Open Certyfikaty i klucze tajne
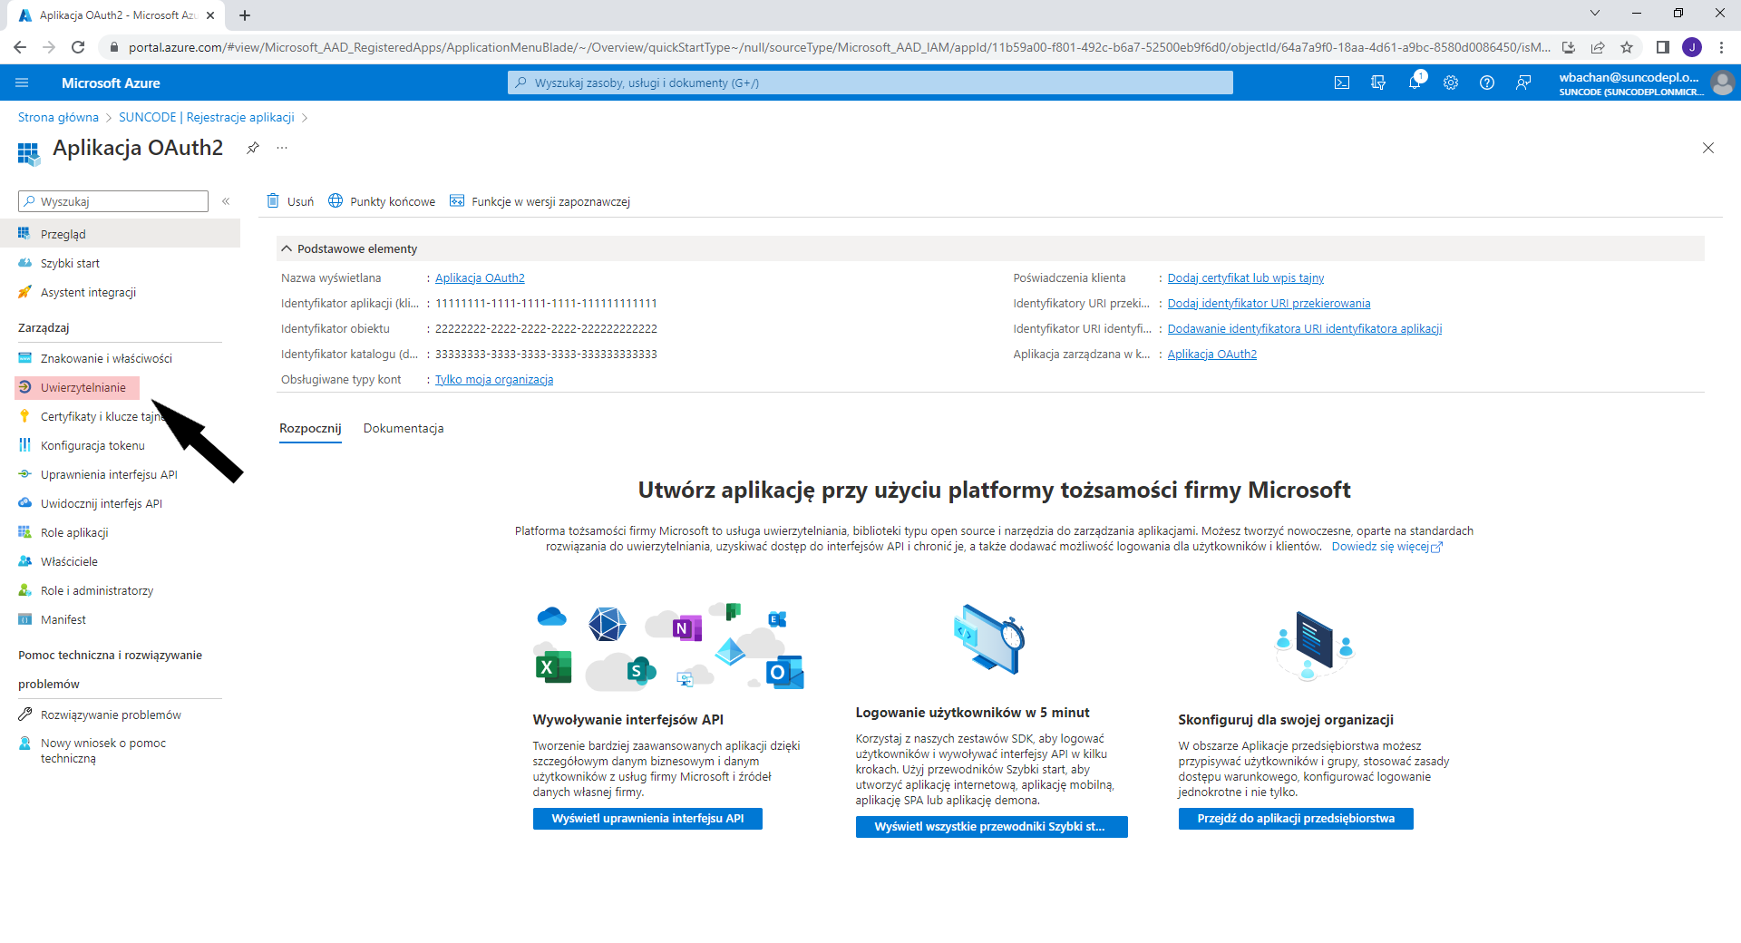The image size is (1741, 943). pyautogui.click(x=91, y=416)
